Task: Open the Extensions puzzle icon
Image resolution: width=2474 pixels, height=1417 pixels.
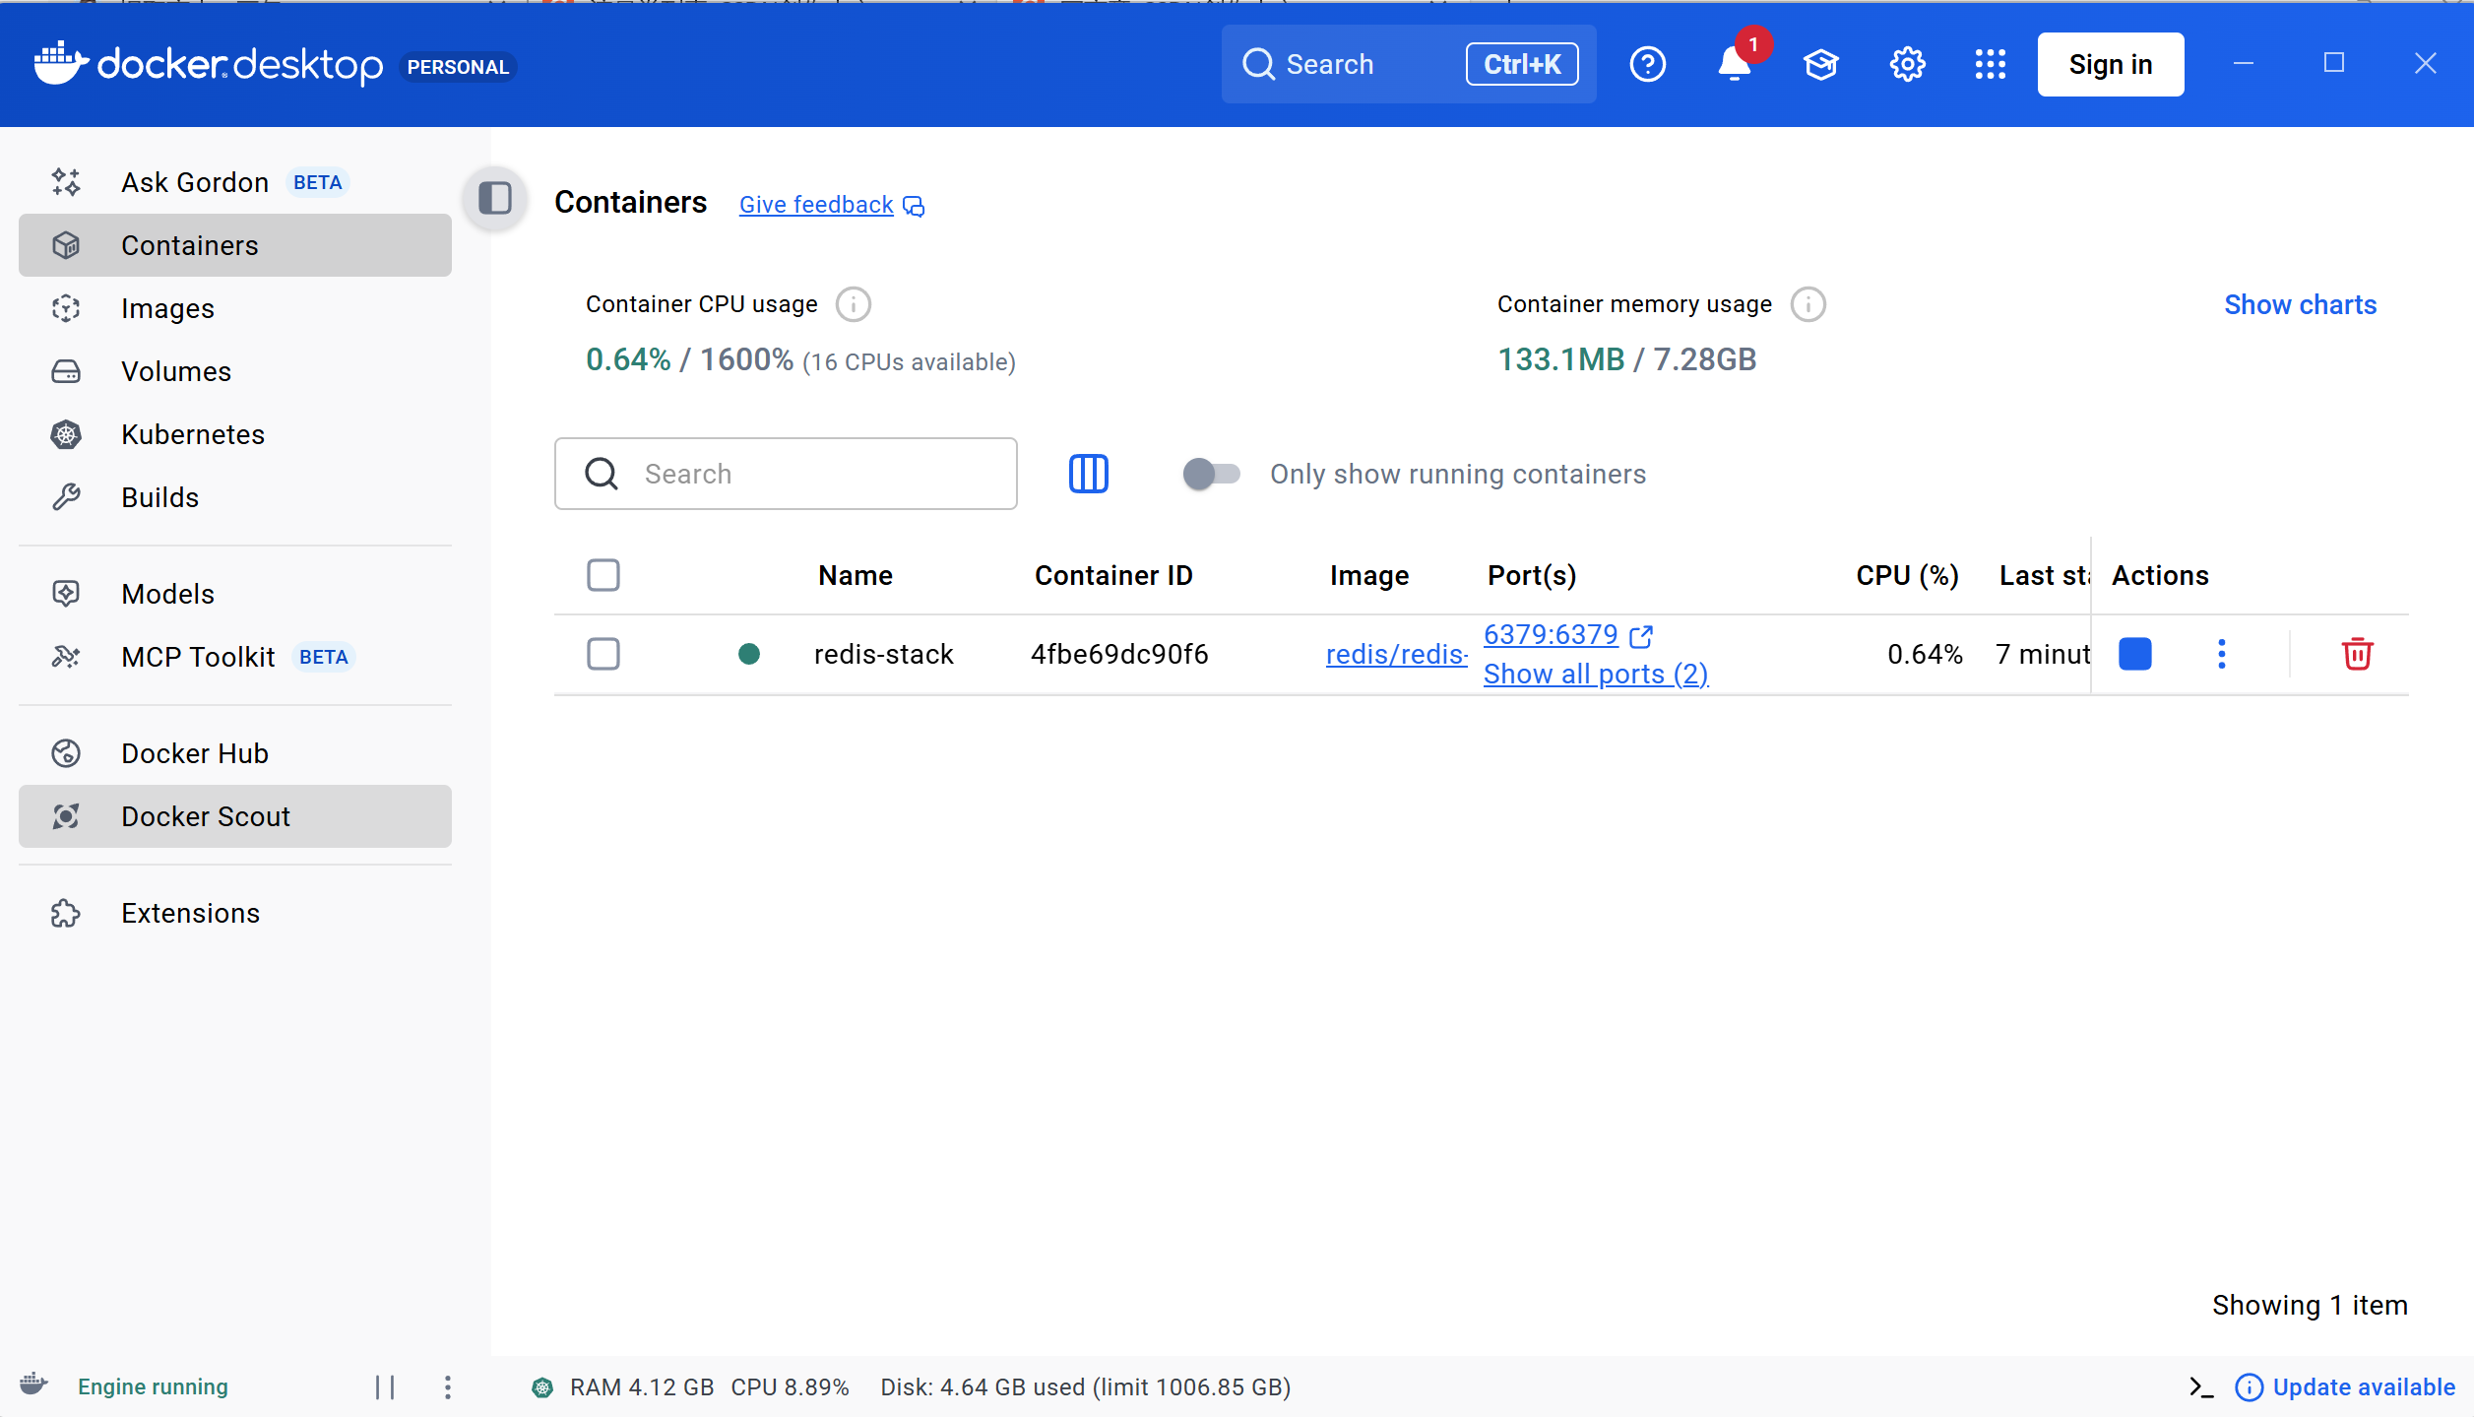Action: pyautogui.click(x=65, y=913)
